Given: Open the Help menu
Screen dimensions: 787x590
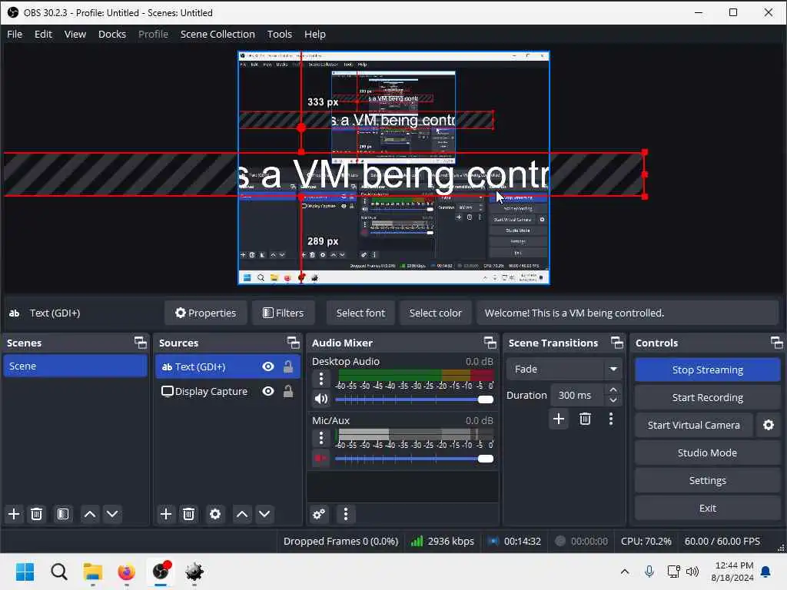Looking at the screenshot, I should [x=314, y=34].
